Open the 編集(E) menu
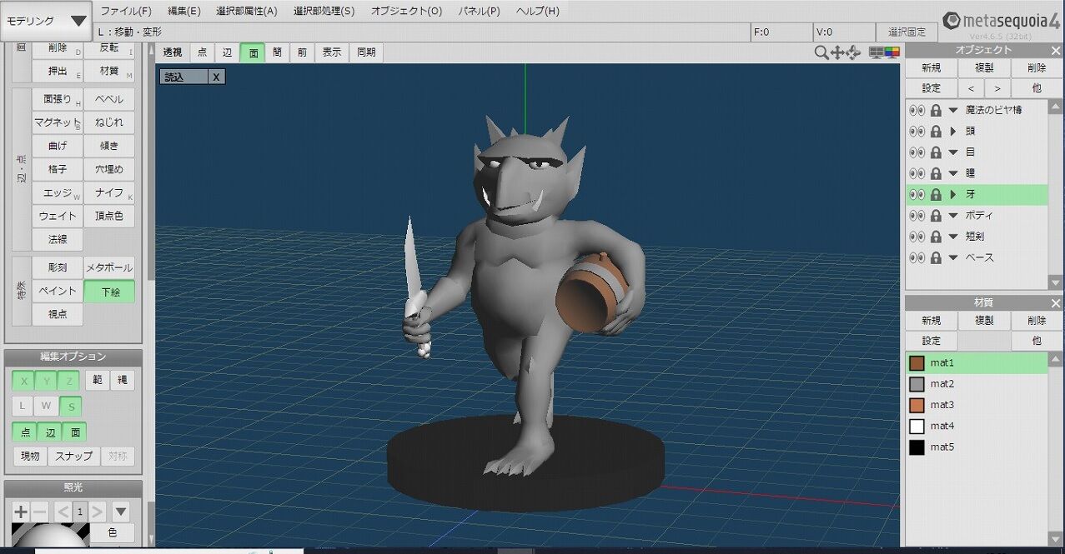The width and height of the screenshot is (1065, 554). click(x=183, y=11)
